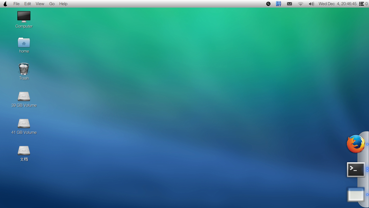Open the Go menu
Screen dimensions: 369x208
tap(52, 4)
